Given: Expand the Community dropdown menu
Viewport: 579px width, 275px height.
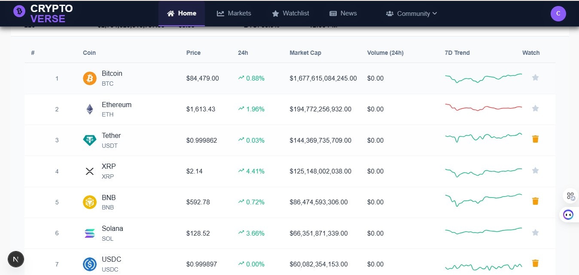Looking at the screenshot, I should [x=411, y=13].
